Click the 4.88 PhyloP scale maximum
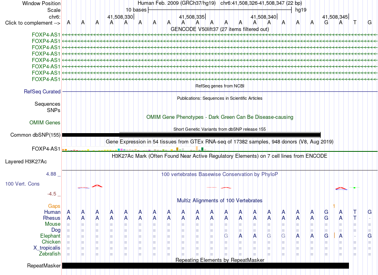This screenshot has height=275, width=378. (51, 174)
